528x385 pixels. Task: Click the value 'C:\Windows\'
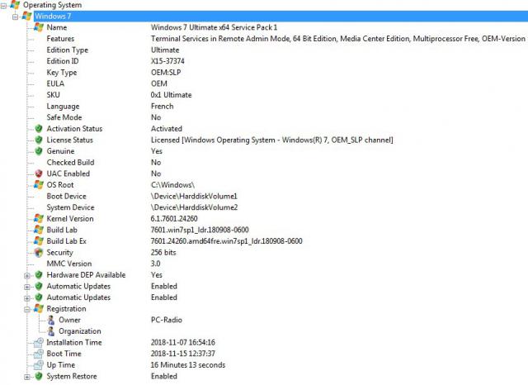(x=172, y=185)
